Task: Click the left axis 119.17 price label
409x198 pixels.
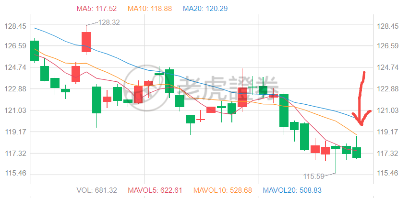Action: click(15, 132)
